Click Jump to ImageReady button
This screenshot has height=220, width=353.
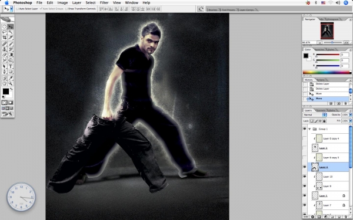8,114
